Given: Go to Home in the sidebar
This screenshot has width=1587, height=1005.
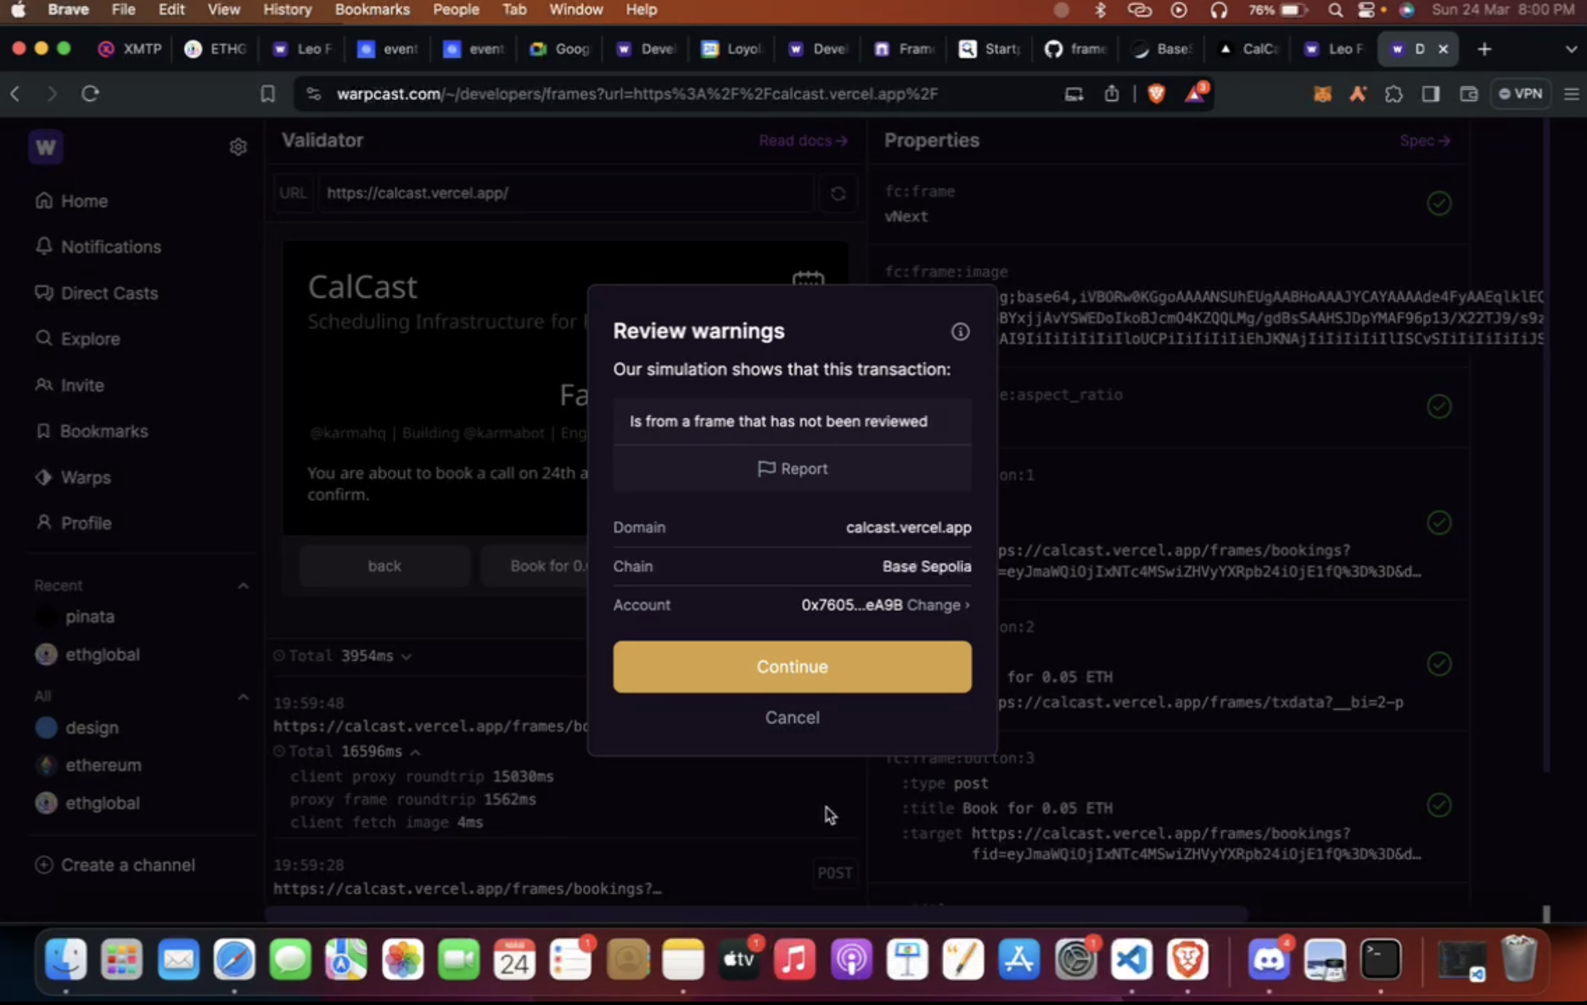Looking at the screenshot, I should (72, 201).
